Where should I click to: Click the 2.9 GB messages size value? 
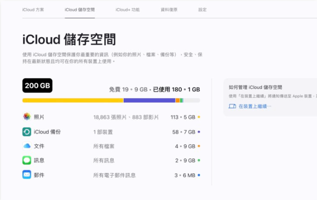click(185, 160)
